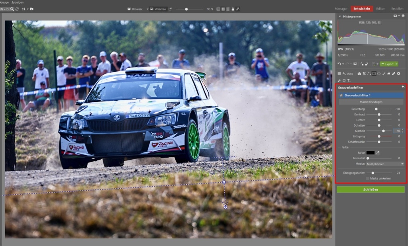Open the Browser view
The height and width of the screenshot is (246, 408).
click(135, 9)
